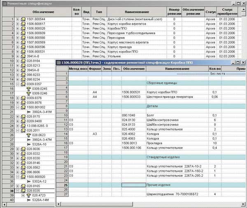Select row header 38 in the main list
Viewport: 247px width, 208px height.
click(x=8, y=191)
